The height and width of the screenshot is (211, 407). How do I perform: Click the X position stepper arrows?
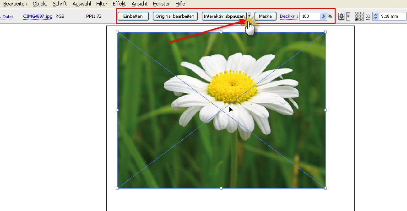(375, 16)
